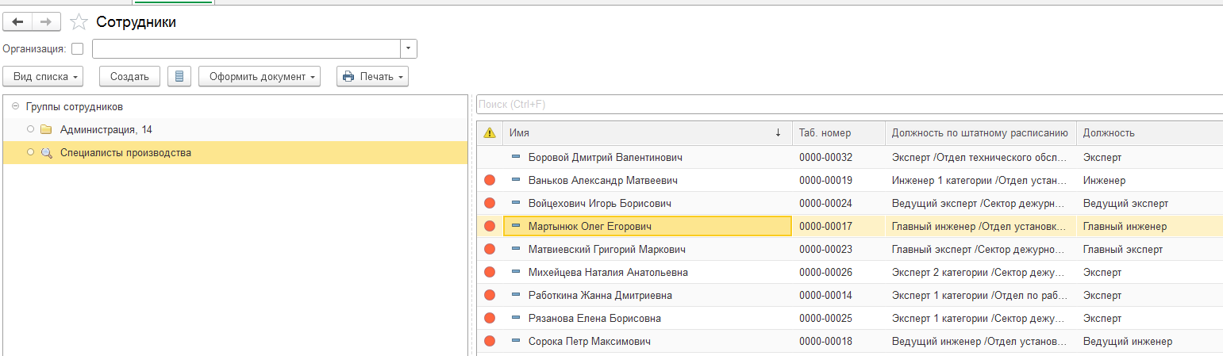Click the back navigation arrow
The width and height of the screenshot is (1223, 356).
tap(18, 22)
